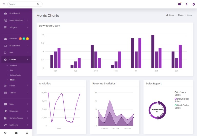Click the dark In-Store Sales legend circle
The height and width of the screenshot is (136, 197).
pyautogui.click(x=175, y=92)
